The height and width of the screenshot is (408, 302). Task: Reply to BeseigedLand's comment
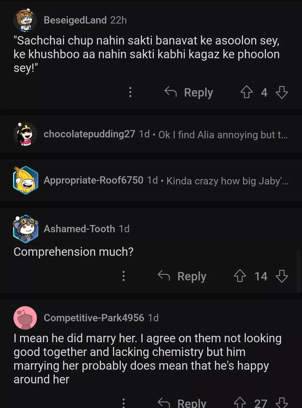(189, 92)
